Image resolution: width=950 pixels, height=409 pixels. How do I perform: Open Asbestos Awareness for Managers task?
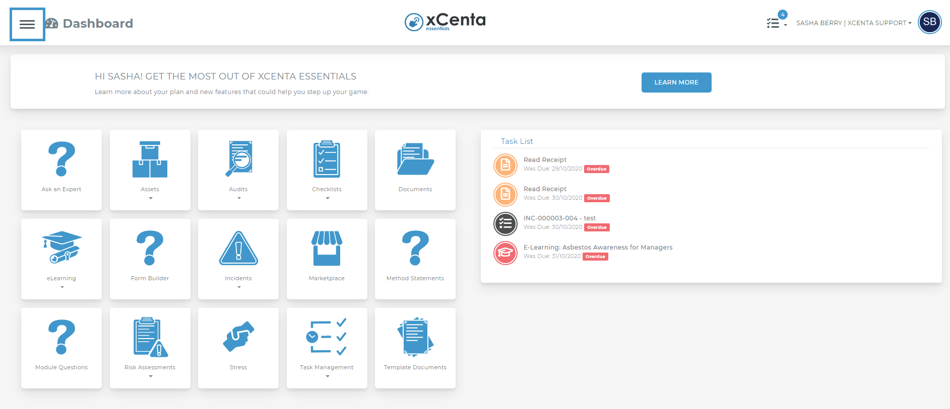[598, 248]
